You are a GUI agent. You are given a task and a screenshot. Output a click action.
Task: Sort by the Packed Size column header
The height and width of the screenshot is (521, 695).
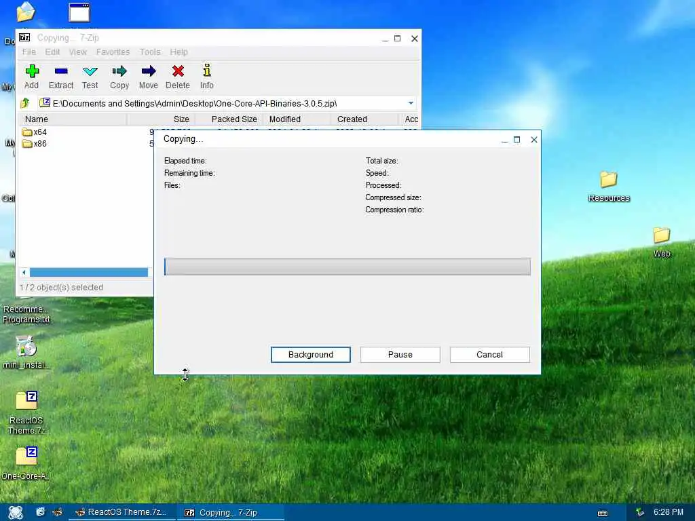[x=229, y=119]
